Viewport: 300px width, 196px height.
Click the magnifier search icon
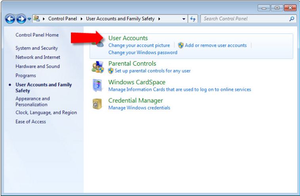coord(292,19)
